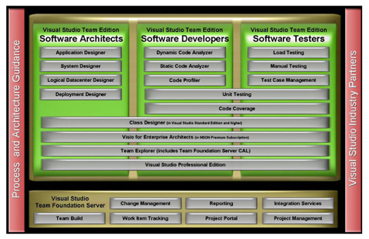Click the Manual Testing box
The width and height of the screenshot is (369, 239).
(288, 67)
